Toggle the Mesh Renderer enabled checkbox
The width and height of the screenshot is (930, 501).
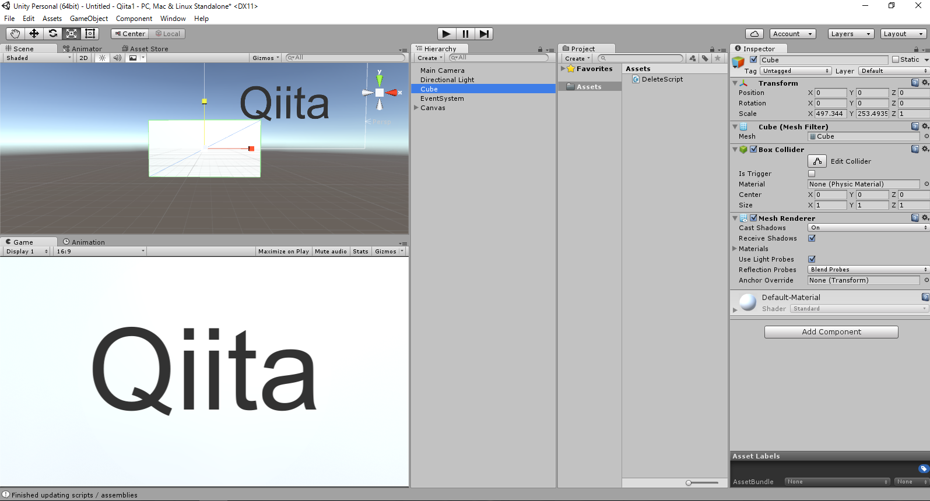pos(753,218)
